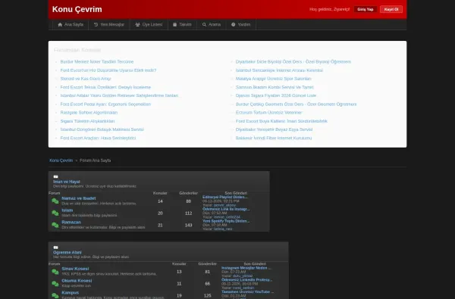Open topic Ford Escort Pedal Ayarı
This screenshot has width=455, height=299.
pyautogui.click(x=105, y=104)
